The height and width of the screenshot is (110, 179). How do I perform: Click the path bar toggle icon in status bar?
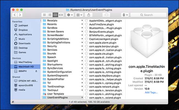click(13, 102)
